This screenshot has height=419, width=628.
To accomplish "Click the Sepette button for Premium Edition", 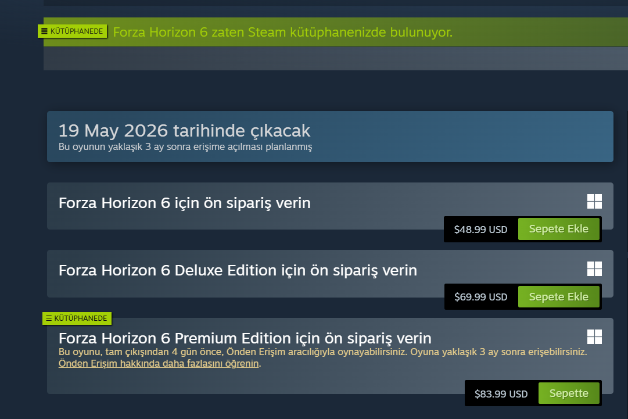I will [x=568, y=393].
